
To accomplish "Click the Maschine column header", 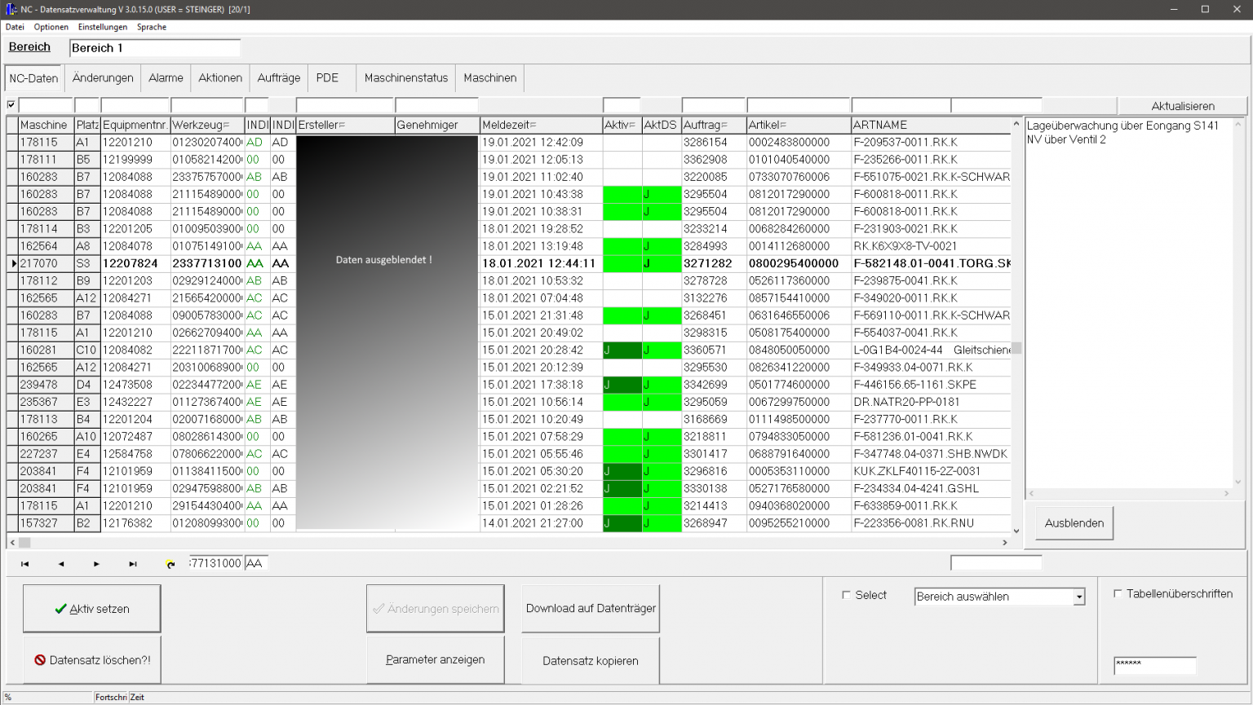I will click(x=46, y=125).
